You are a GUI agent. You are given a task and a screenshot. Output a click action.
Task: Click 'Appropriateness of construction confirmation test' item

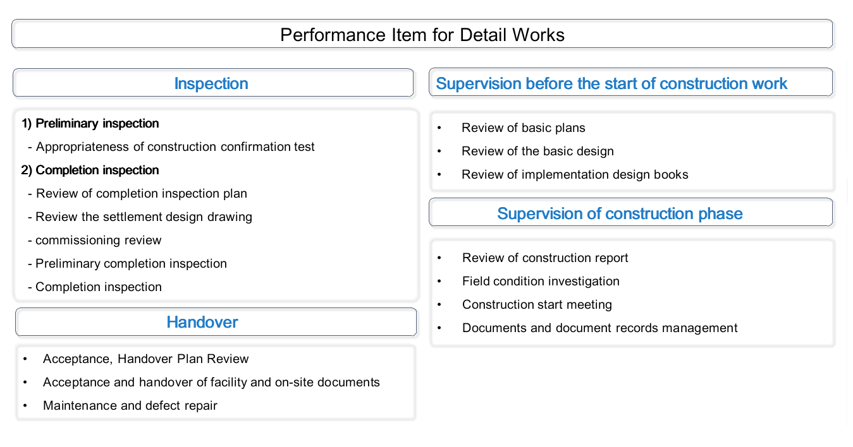point(175,146)
